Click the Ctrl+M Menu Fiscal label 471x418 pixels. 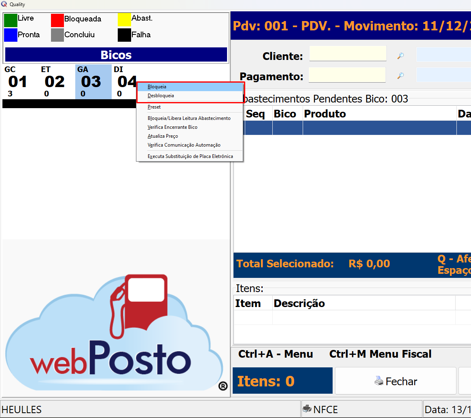click(380, 354)
